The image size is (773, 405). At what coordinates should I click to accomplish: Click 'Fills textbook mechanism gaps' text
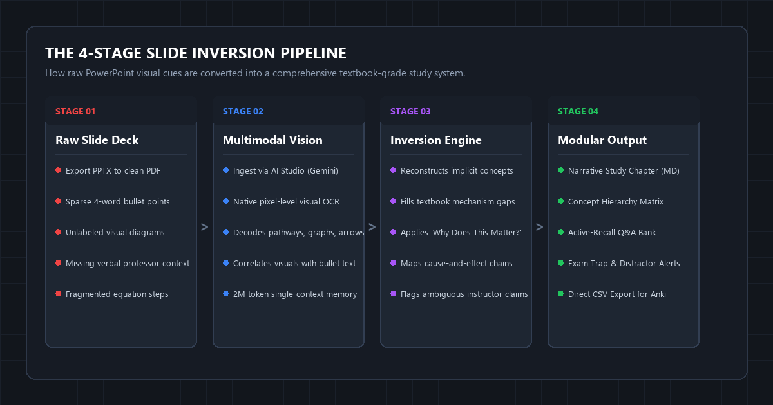(458, 202)
